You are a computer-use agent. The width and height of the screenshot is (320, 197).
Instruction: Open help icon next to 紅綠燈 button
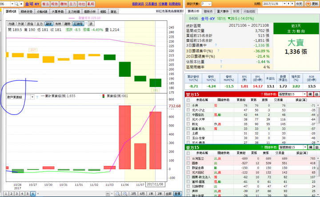click(x=86, y=24)
